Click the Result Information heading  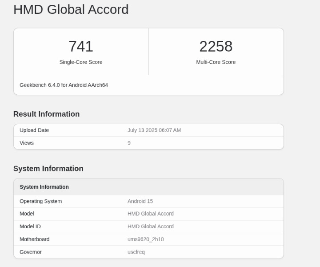point(47,114)
